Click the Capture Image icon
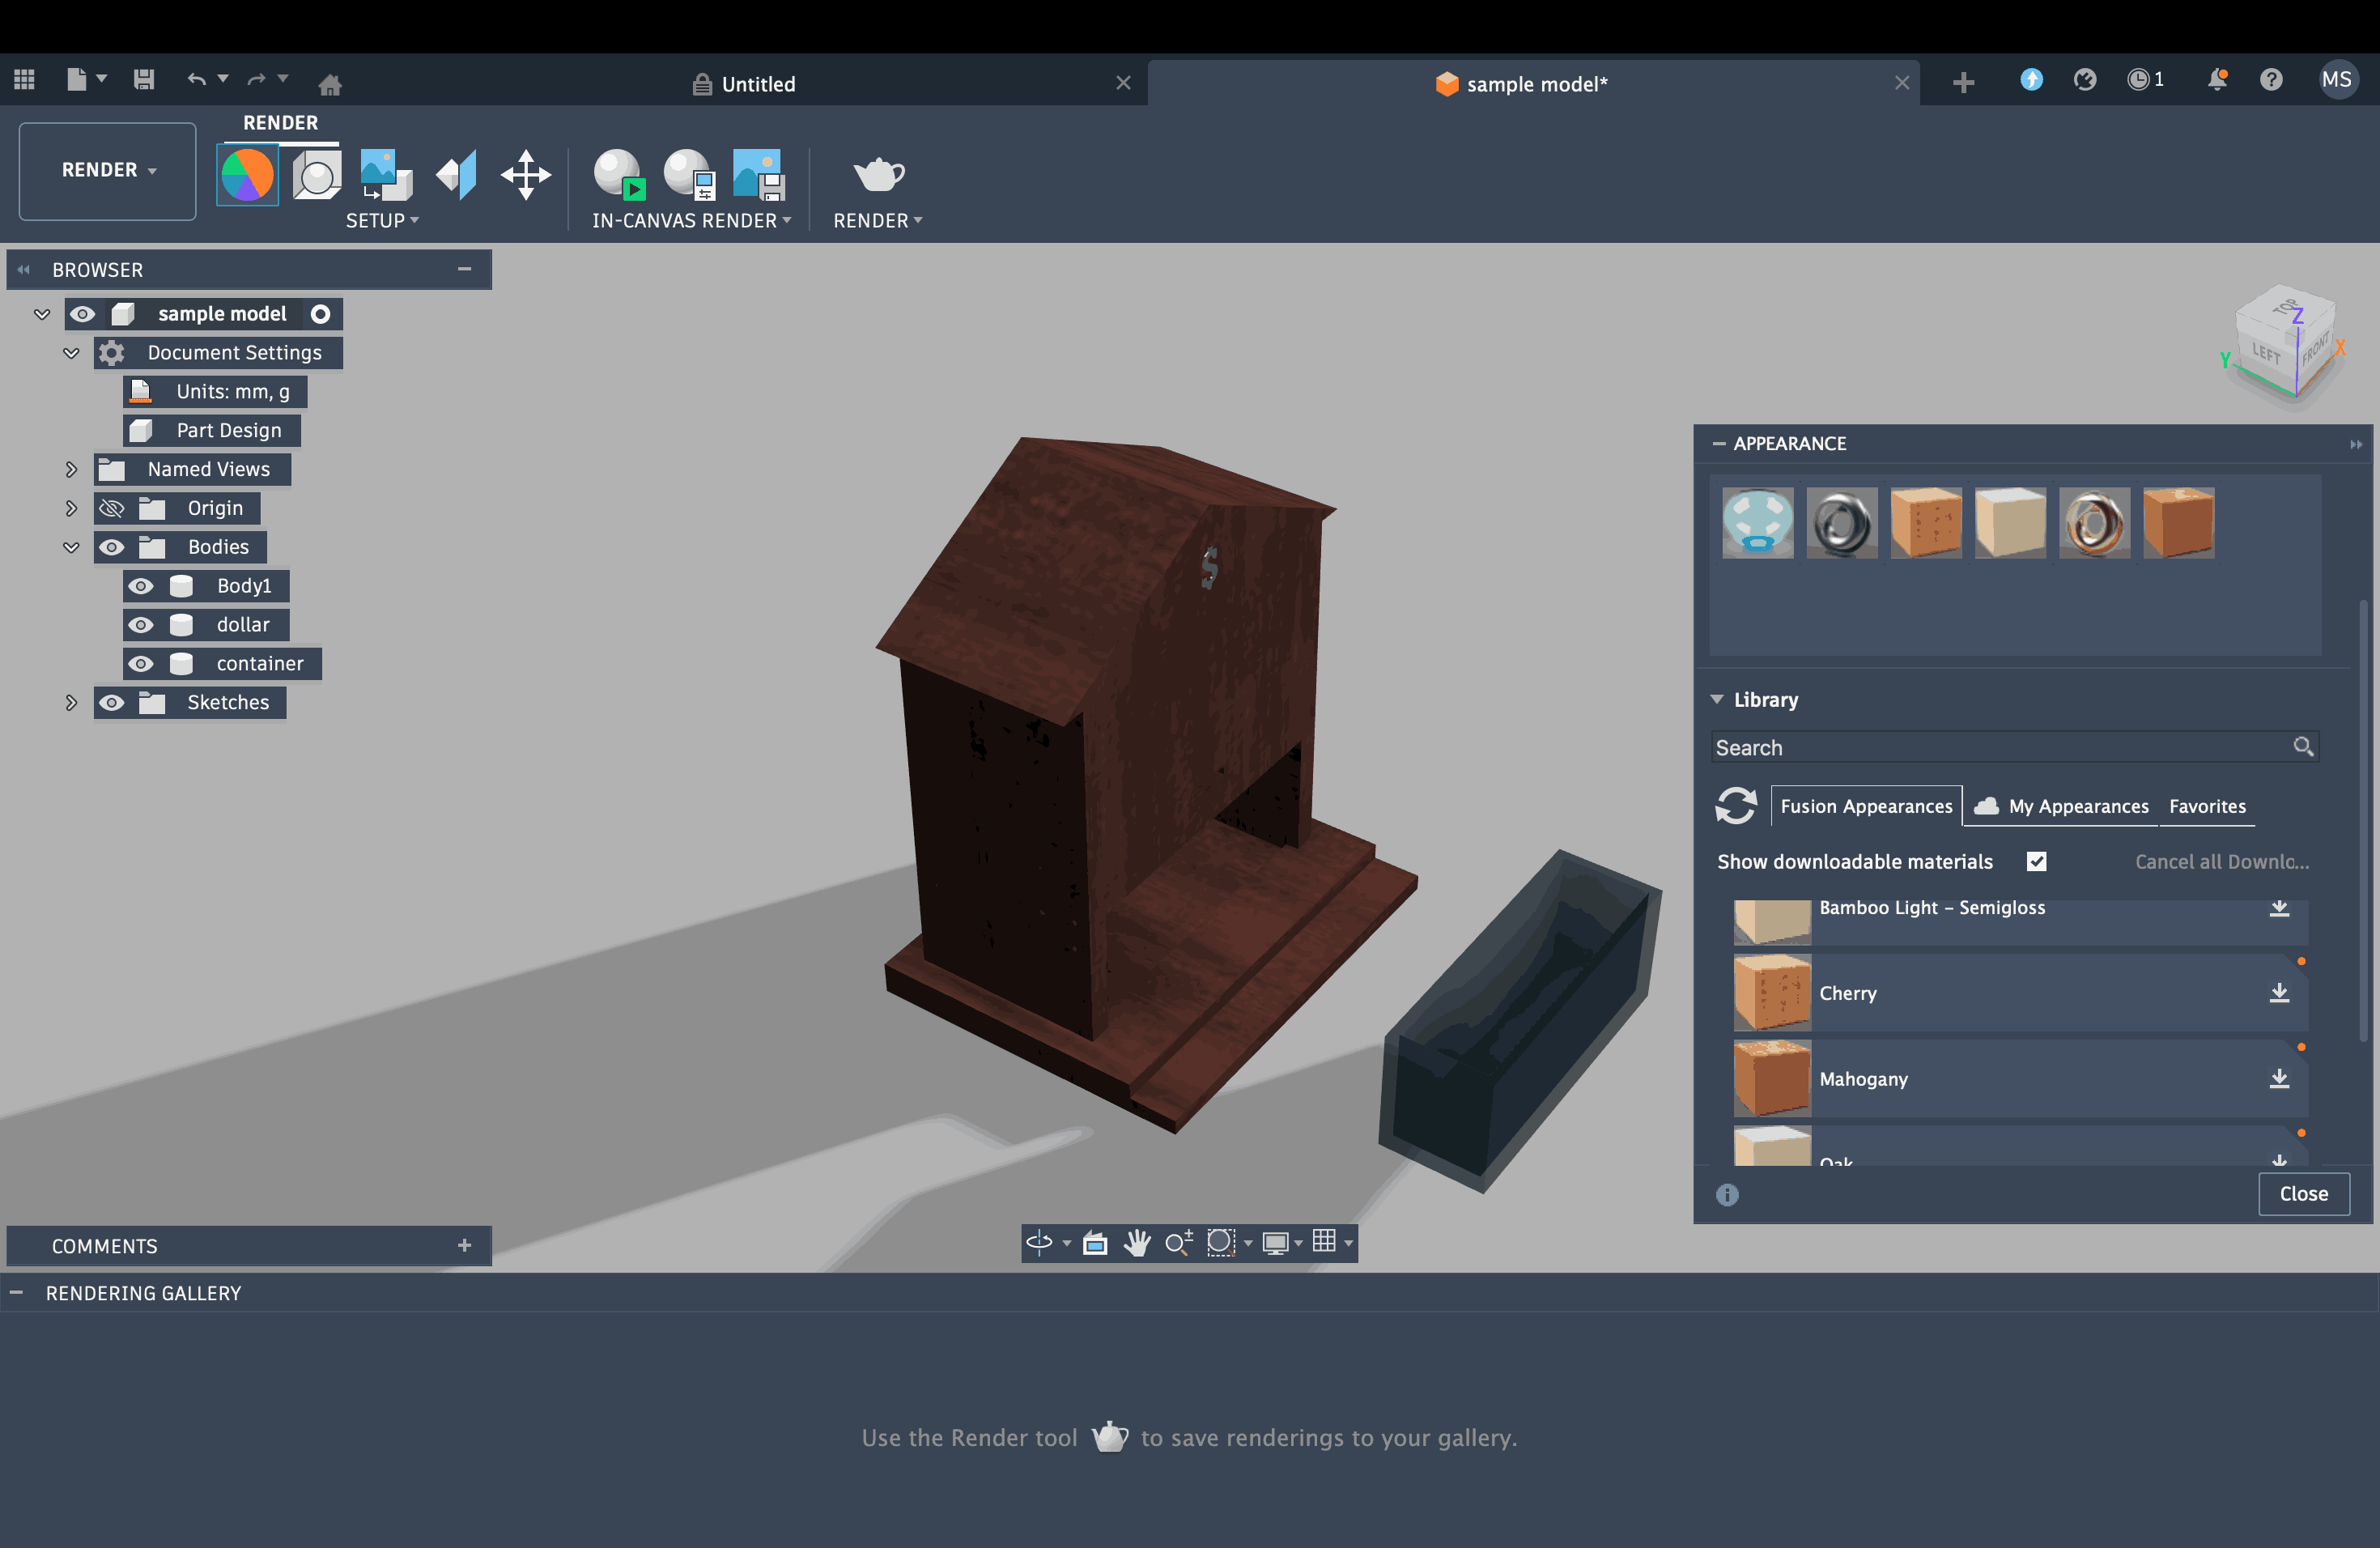 pyautogui.click(x=758, y=176)
